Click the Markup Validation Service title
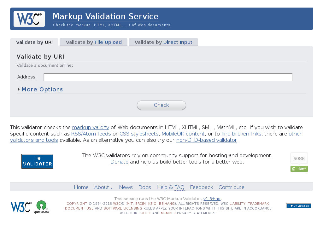Image resolution: width=323 pixels, height=242 pixels. pyautogui.click(x=105, y=16)
